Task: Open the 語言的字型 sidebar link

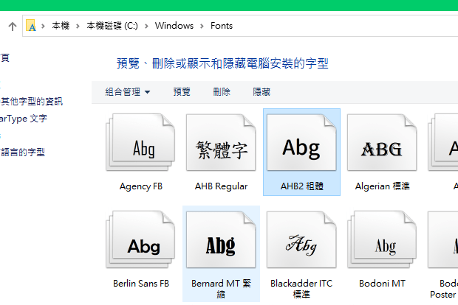Action: click(x=23, y=152)
